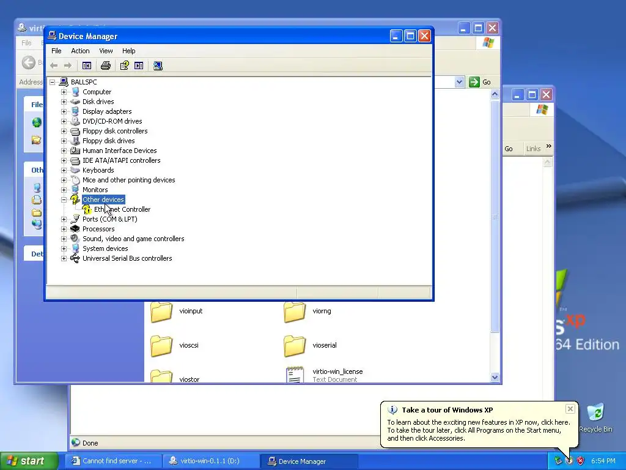Viewport: 626px width, 470px height.
Task: Click the Forward arrow in Device Manager toolbar
Action: 68,65
